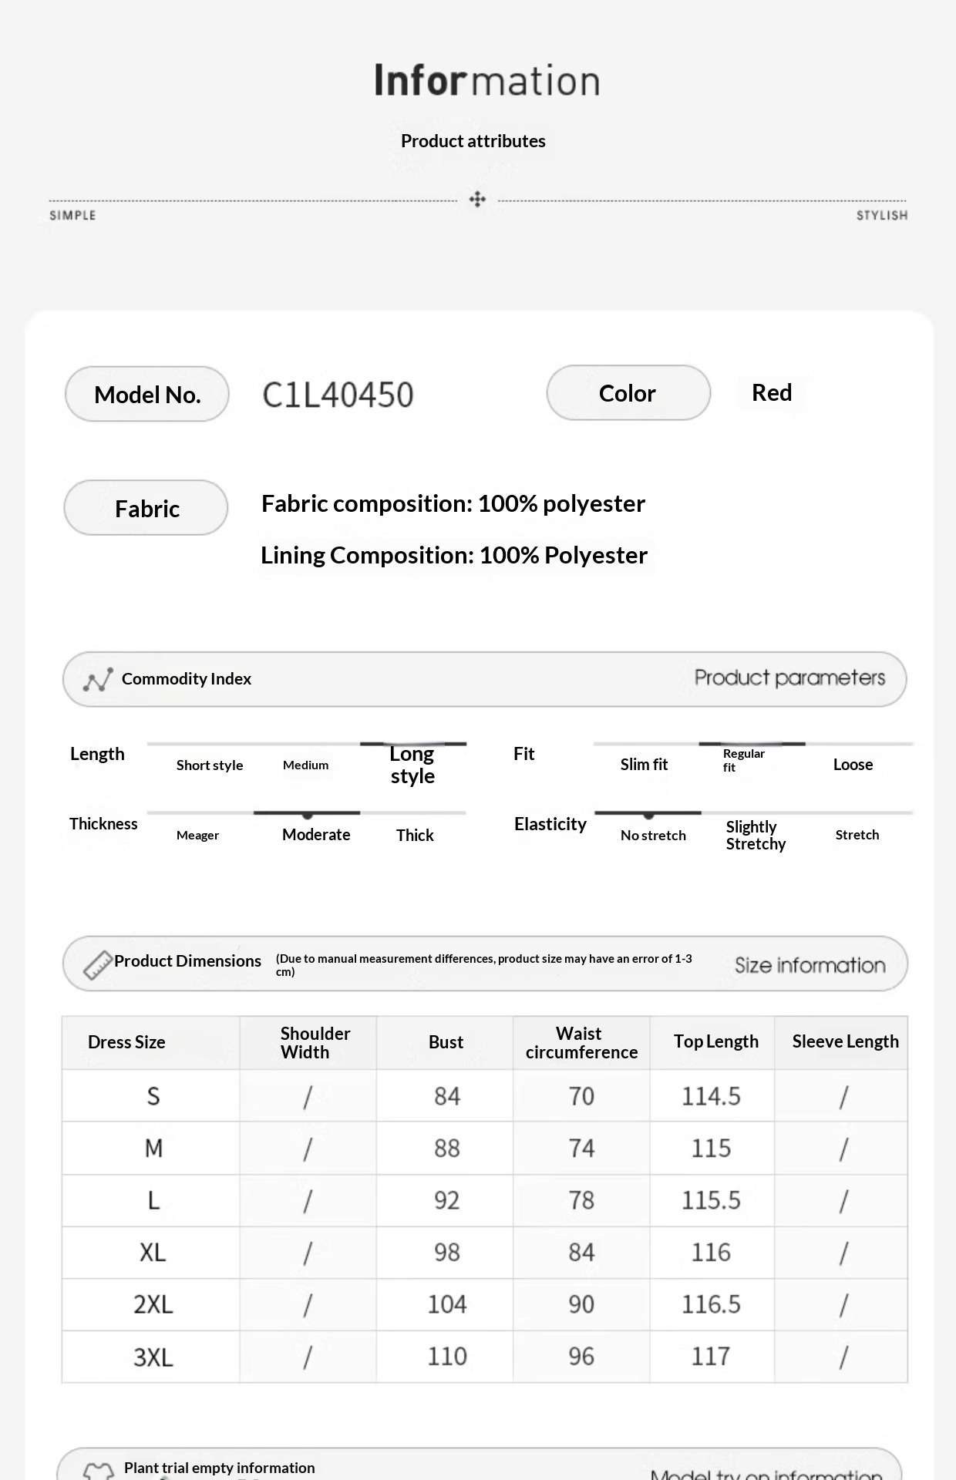Click the Waist circumference column header
Image resolution: width=956 pixels, height=1480 pixels.
pos(581,1043)
